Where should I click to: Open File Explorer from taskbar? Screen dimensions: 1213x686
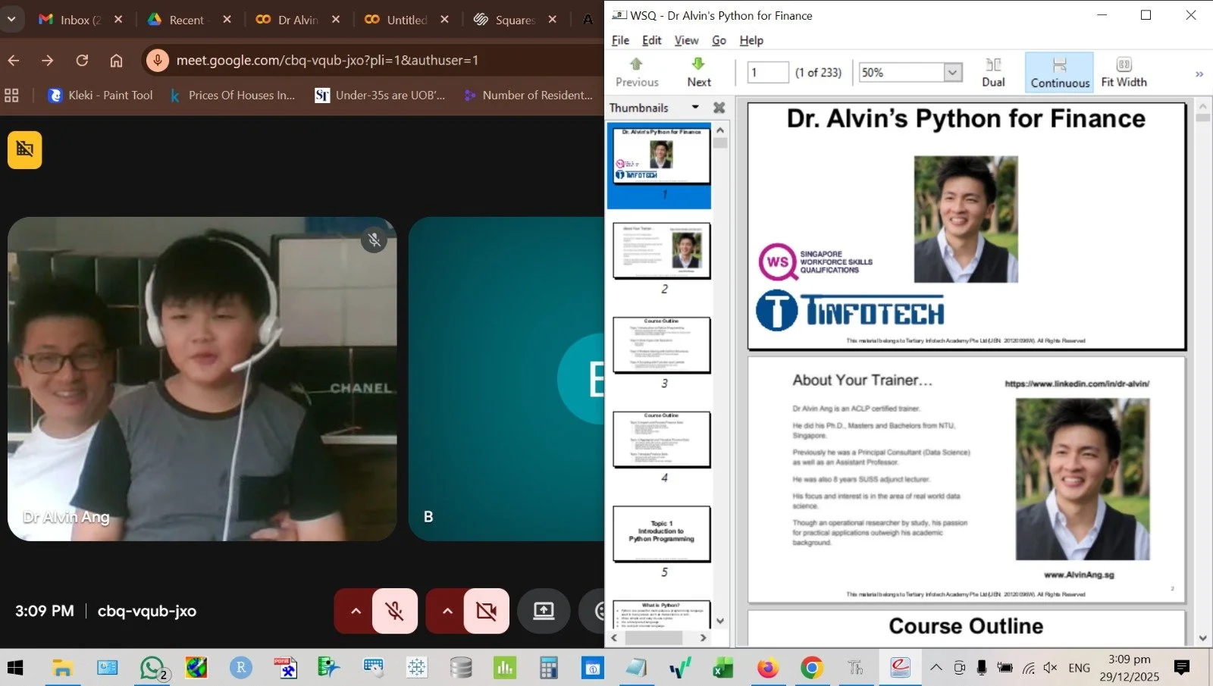pos(61,668)
